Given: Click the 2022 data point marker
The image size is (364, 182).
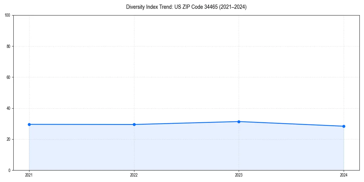Looking at the screenshot, I should pos(134,124).
